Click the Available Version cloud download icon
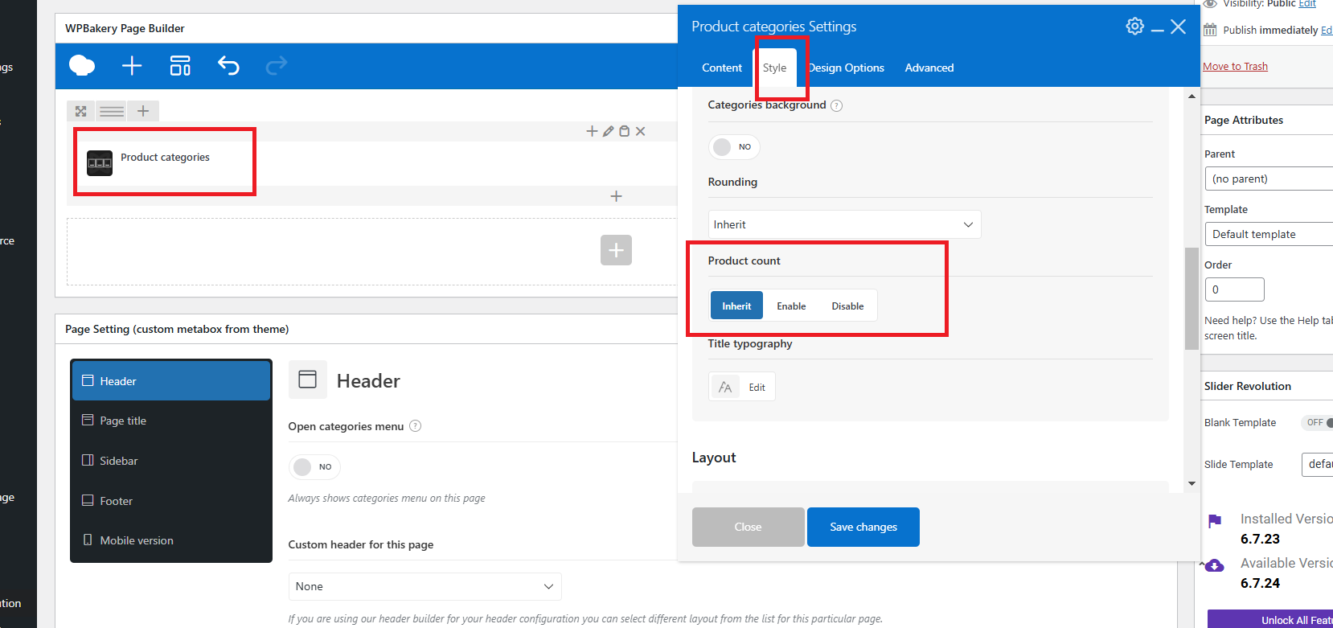Image resolution: width=1333 pixels, height=628 pixels. coord(1215,565)
